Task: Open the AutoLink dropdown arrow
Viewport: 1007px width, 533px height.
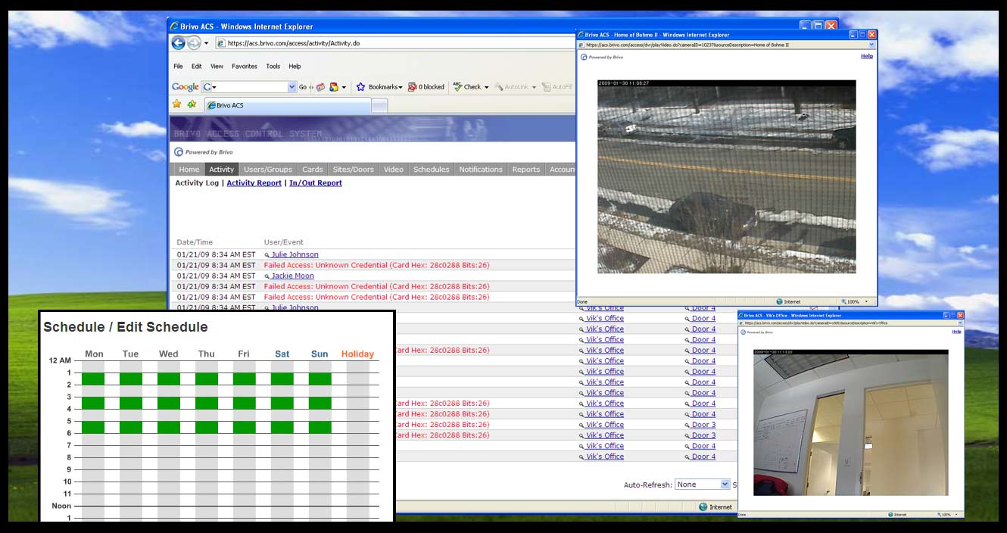Action: 534,87
